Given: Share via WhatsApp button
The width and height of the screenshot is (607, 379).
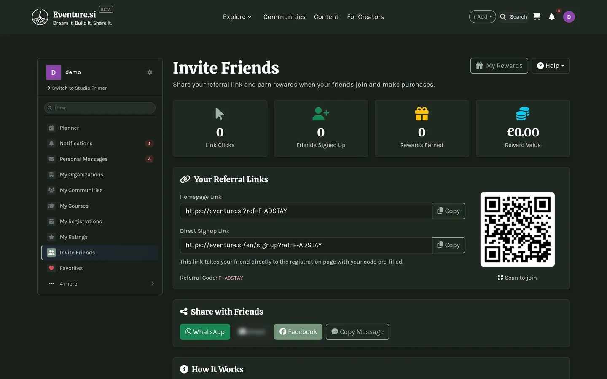Looking at the screenshot, I should coord(205,332).
